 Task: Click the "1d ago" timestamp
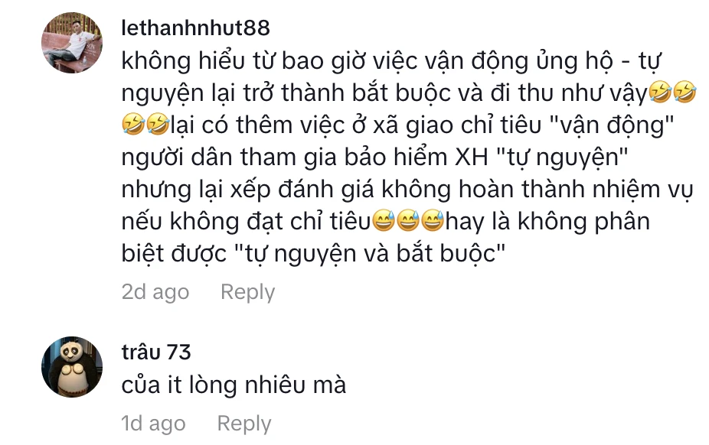tap(153, 424)
